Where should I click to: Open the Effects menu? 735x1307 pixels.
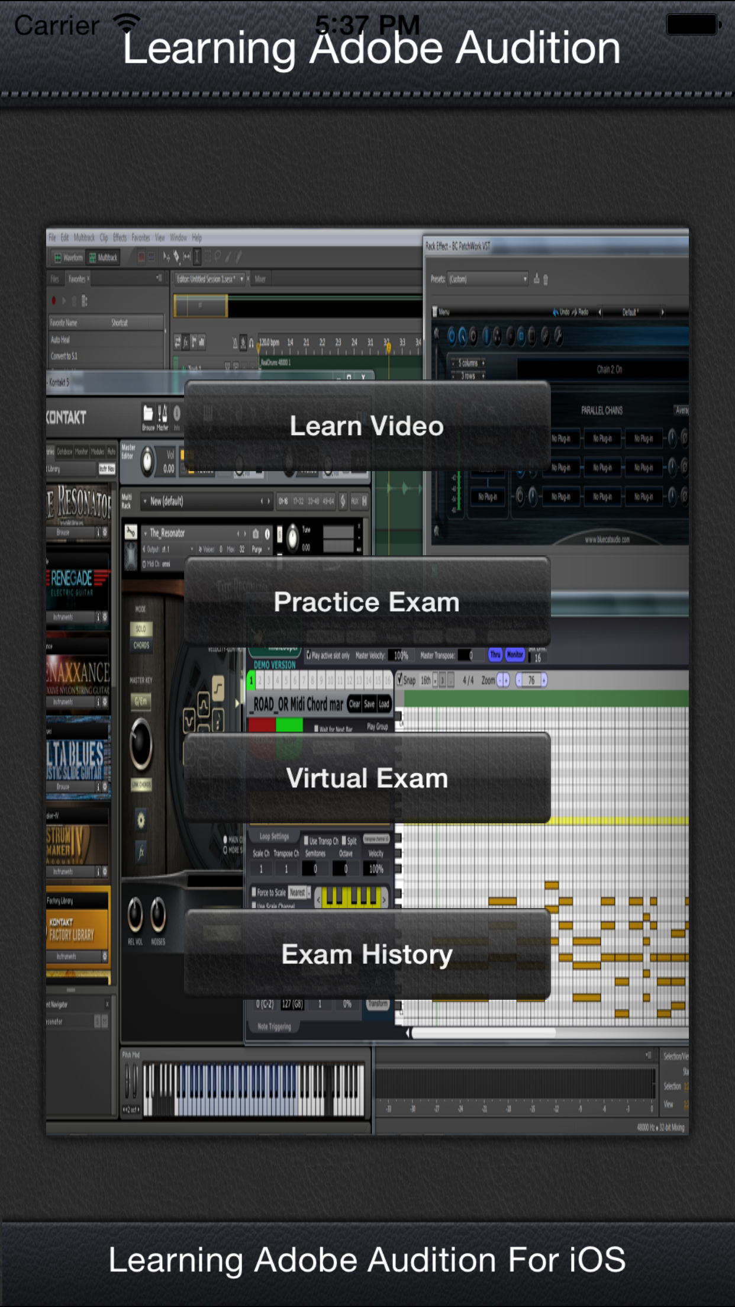tap(120, 238)
